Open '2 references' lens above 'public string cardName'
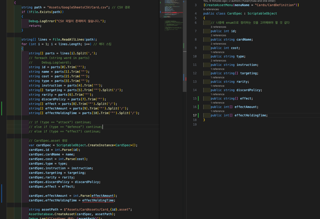Screen dimensions: 320x219 point(218,35)
